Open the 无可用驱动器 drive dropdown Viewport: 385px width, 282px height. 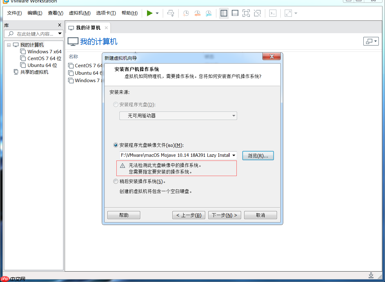click(x=234, y=116)
